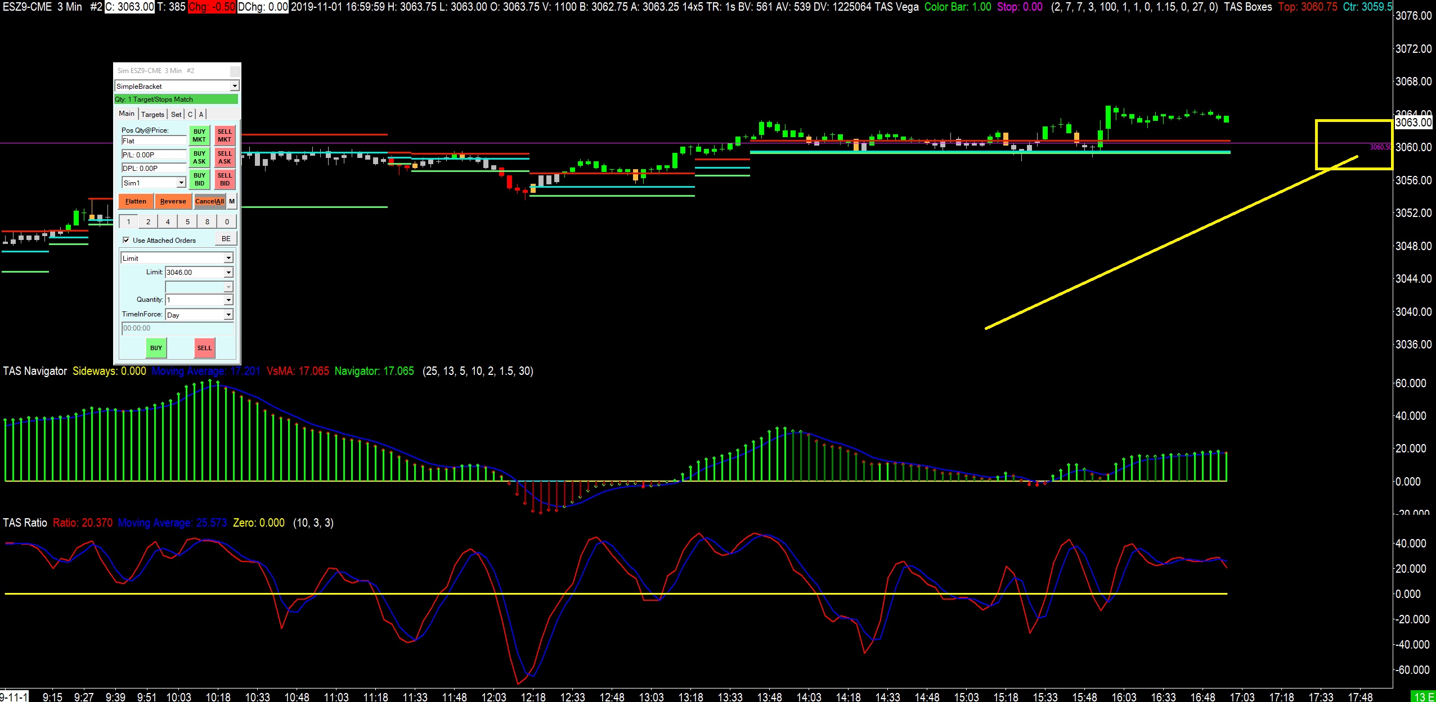Select quantity preset 5
The width and height of the screenshot is (1436, 702).
coord(187,221)
